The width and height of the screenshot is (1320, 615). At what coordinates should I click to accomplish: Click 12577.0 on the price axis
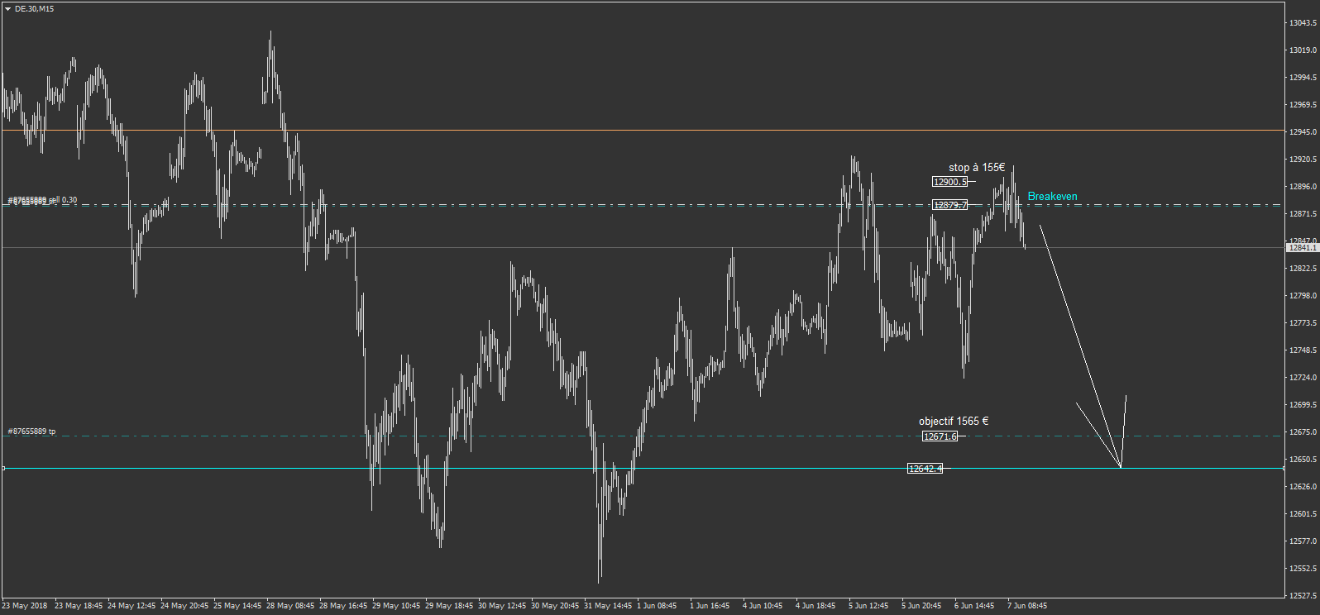(1303, 541)
